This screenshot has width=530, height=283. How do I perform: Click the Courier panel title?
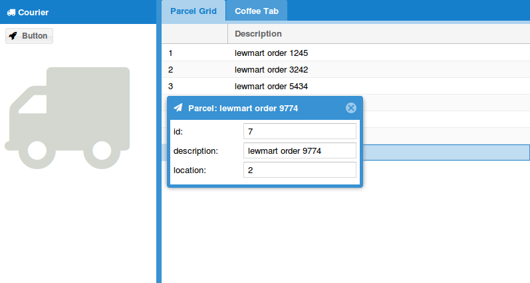click(x=33, y=13)
